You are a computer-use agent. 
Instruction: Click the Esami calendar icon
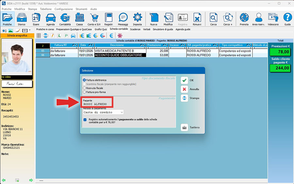36,19
